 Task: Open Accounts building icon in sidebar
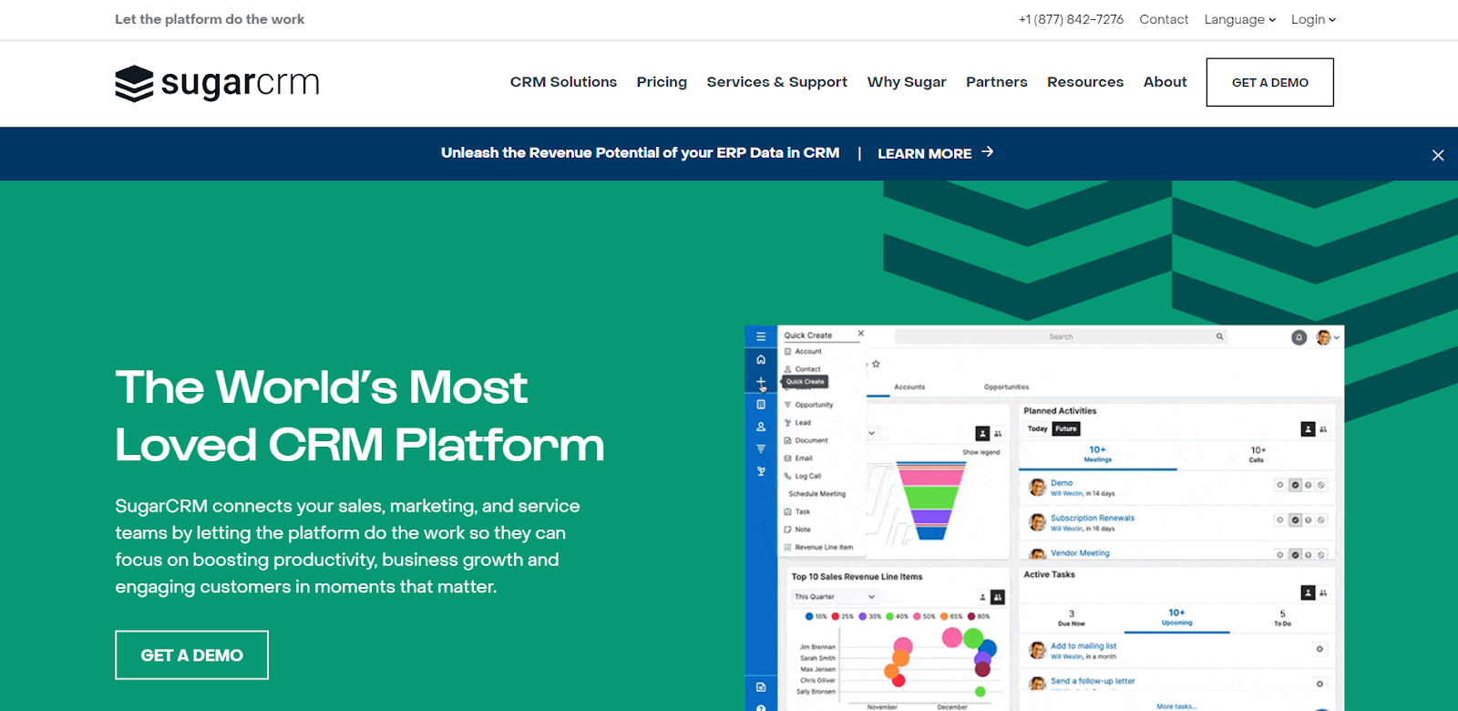point(761,404)
